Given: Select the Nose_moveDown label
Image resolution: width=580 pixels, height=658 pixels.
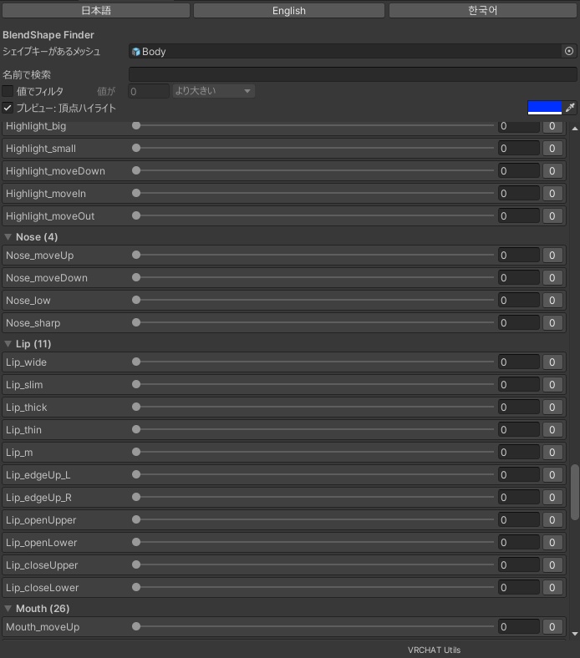Looking at the screenshot, I should [x=47, y=278].
